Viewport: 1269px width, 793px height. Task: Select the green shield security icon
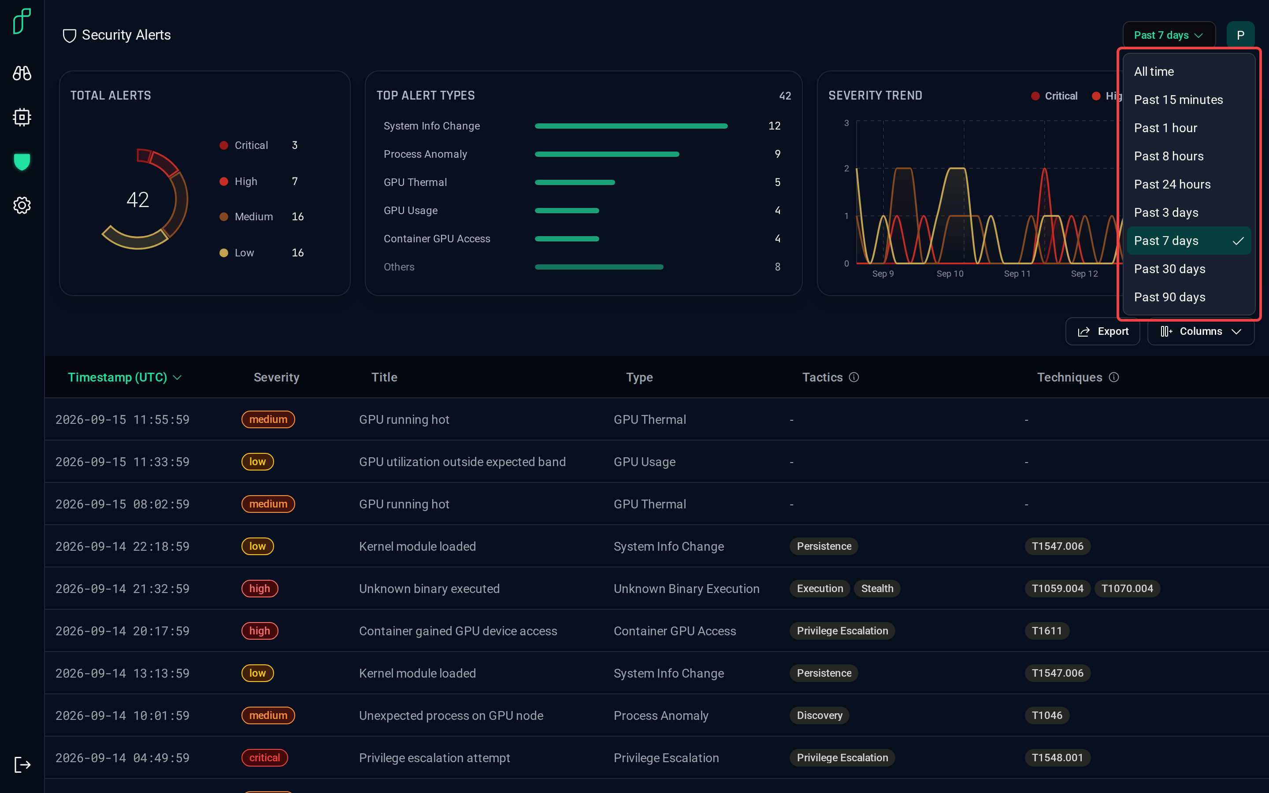pyautogui.click(x=22, y=162)
